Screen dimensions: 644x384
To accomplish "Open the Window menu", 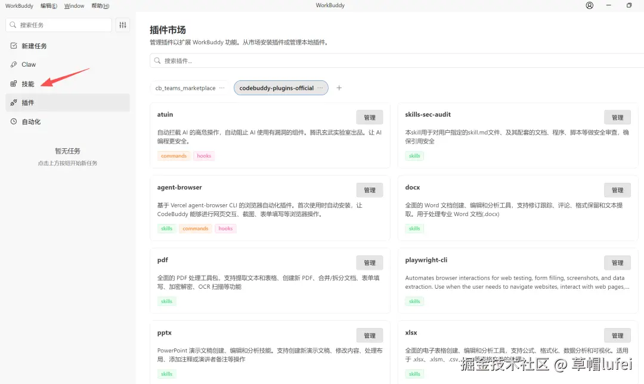I will coord(75,6).
